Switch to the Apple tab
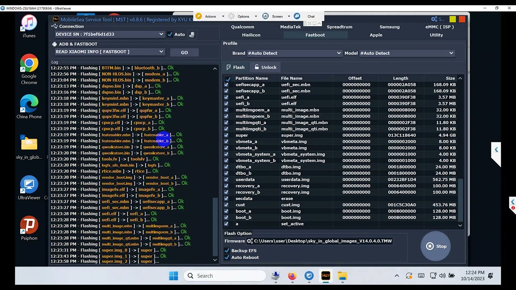The width and height of the screenshot is (516, 290). pos(376,35)
